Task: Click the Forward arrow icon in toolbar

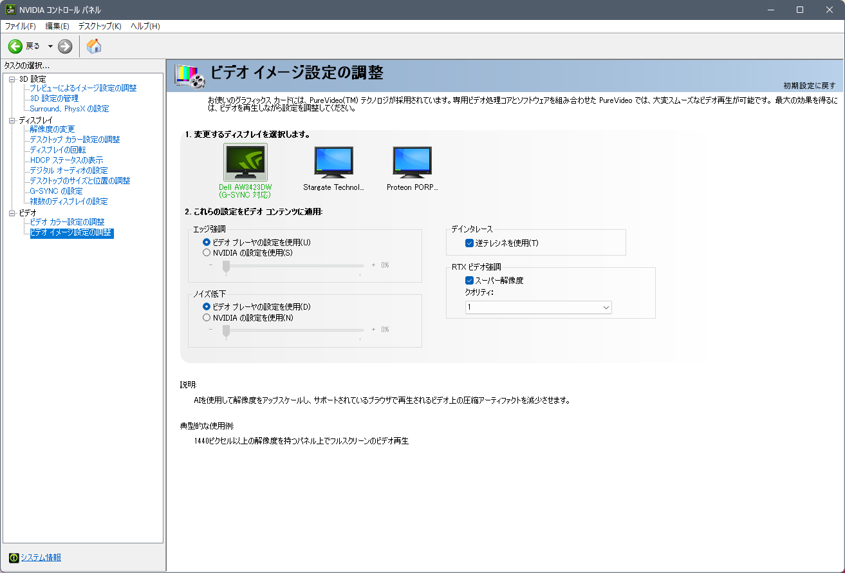Action: pyautogui.click(x=65, y=46)
